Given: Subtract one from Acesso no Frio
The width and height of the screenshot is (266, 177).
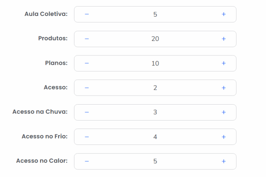Looking at the screenshot, I should coord(87,137).
